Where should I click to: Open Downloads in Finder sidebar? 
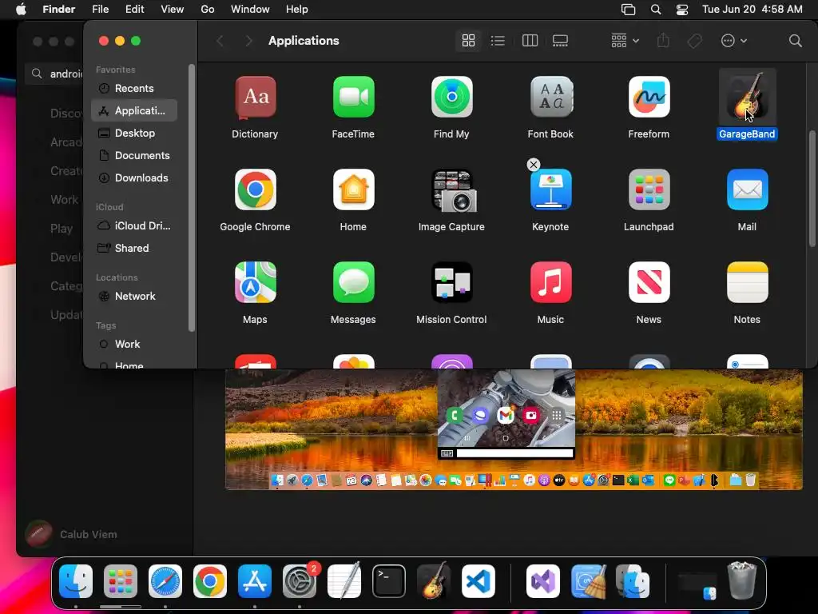click(x=134, y=178)
